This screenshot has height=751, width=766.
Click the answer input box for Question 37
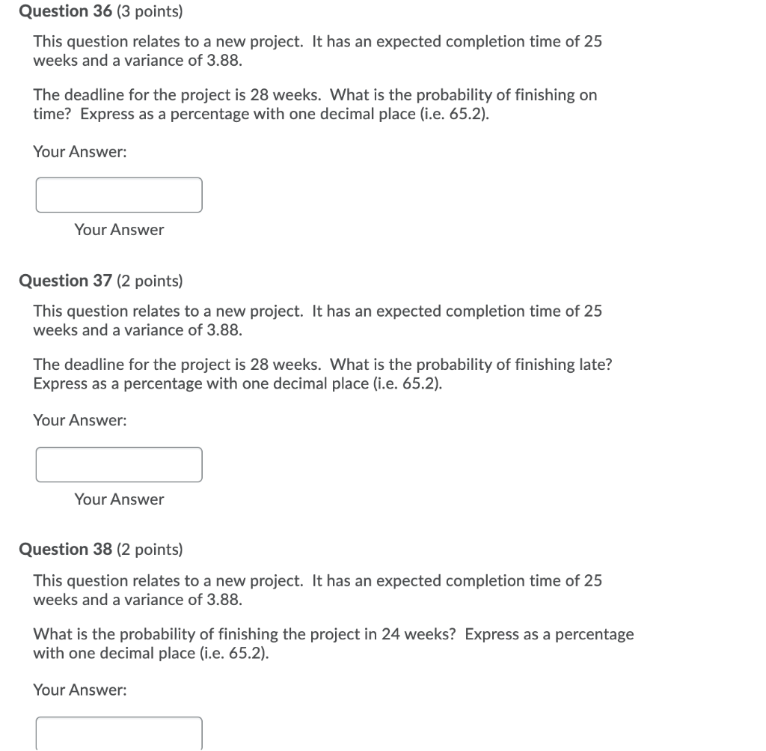119,464
